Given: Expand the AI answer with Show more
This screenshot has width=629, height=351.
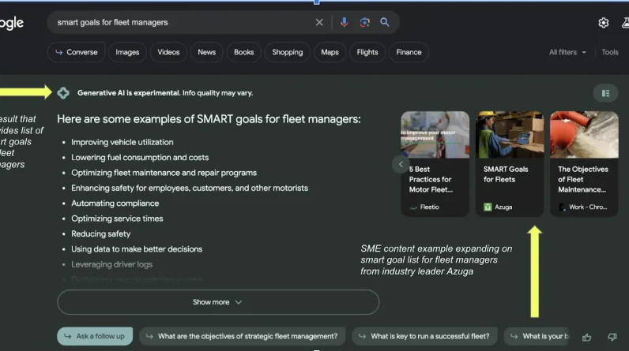Looking at the screenshot, I should (218, 302).
